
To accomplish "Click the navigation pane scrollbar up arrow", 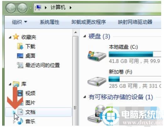I will pos(76,32).
